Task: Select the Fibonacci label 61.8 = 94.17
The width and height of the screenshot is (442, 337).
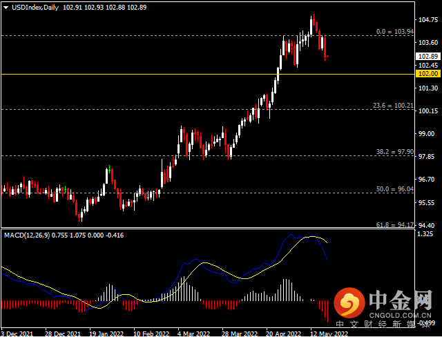Action: click(395, 224)
